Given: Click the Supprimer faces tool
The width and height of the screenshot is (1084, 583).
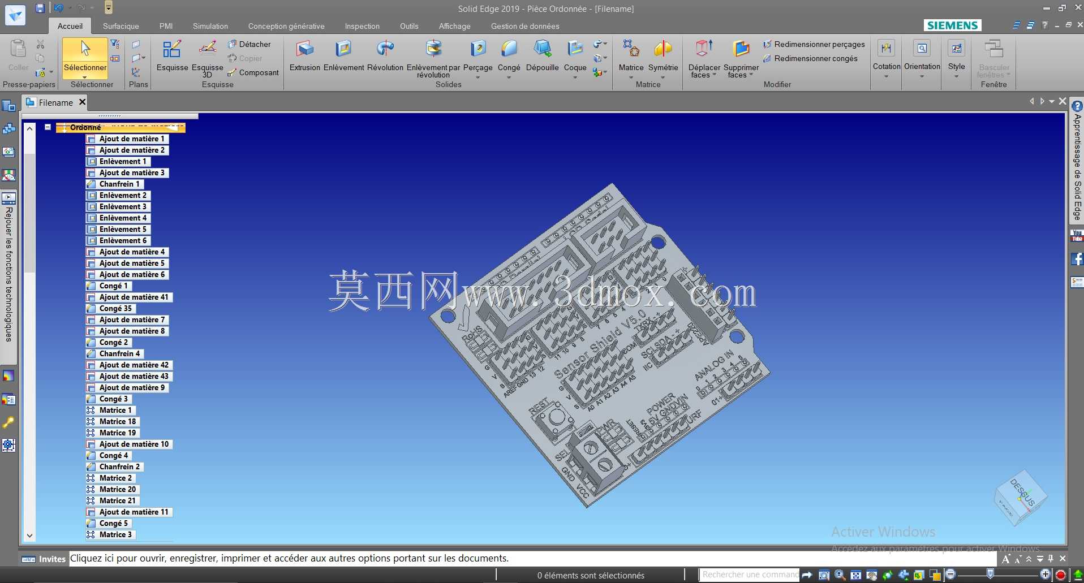Looking at the screenshot, I should pos(741,58).
